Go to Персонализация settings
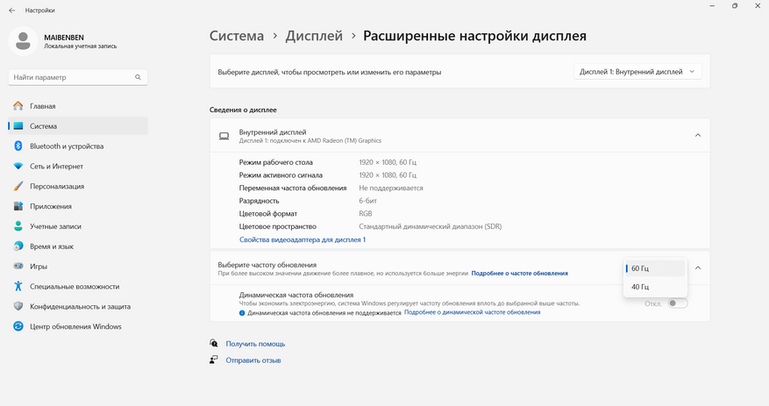This screenshot has height=406, width=769. tap(57, 186)
